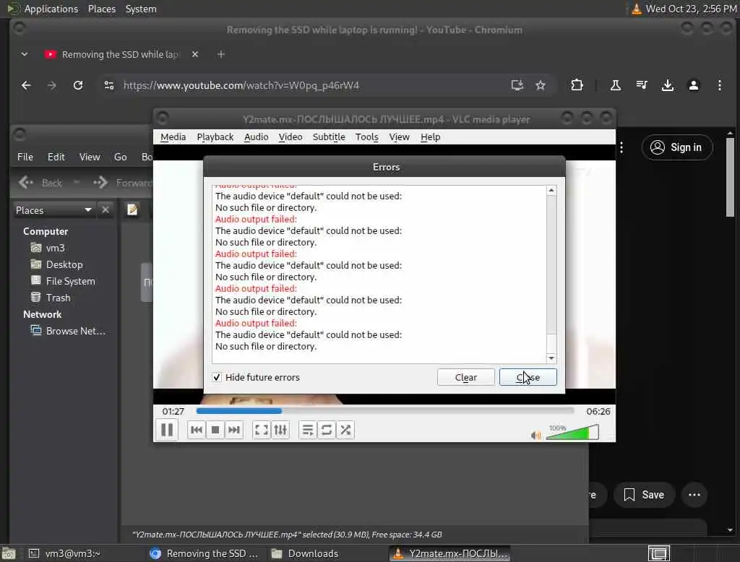Screen dimensions: 740x562
Task: Open VLC Video menu
Action: point(291,137)
